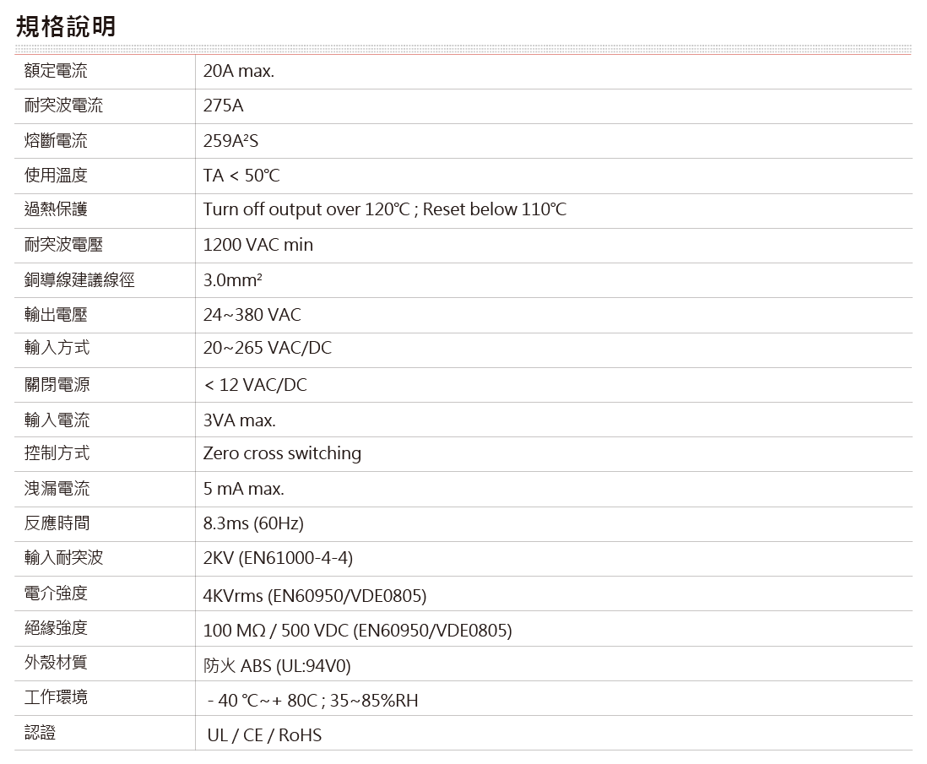Viewport: 927px width, 764px height.
Task: Select the < 12 VAC/DC value
Action: 255,385
